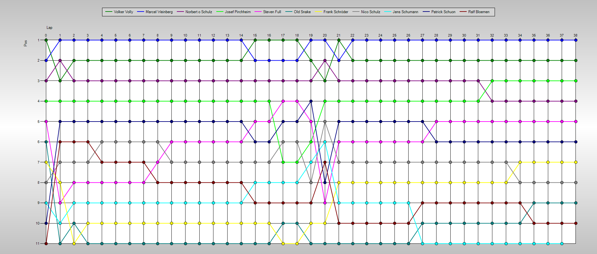Screen dimensions: 597x254
Task: Select navy marker at lap 15, position 6
Action: (x=255, y=142)
